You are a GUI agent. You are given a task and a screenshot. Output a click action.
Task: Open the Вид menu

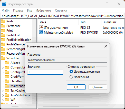coord(30,11)
